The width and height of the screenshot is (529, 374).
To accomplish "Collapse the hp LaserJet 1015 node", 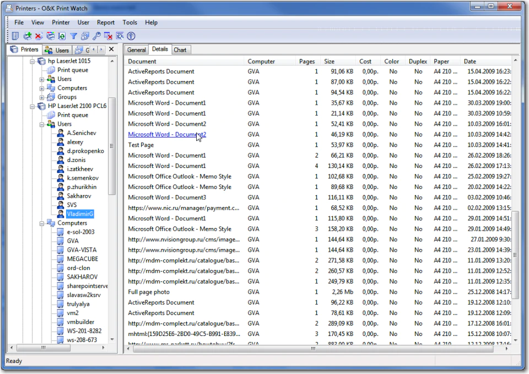I will (x=33, y=61).
